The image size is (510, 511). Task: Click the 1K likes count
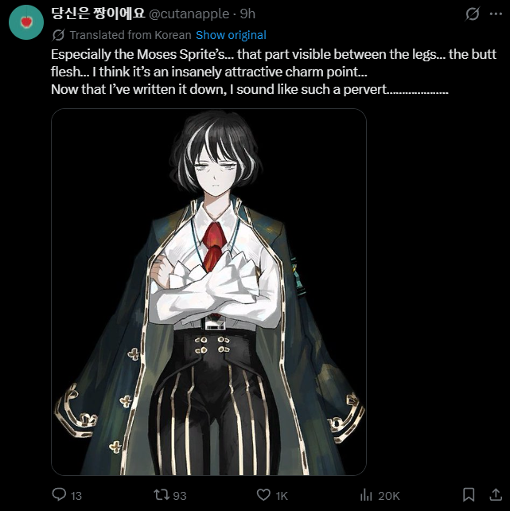pos(282,496)
